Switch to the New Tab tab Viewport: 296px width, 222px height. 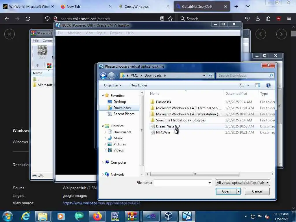[86, 6]
